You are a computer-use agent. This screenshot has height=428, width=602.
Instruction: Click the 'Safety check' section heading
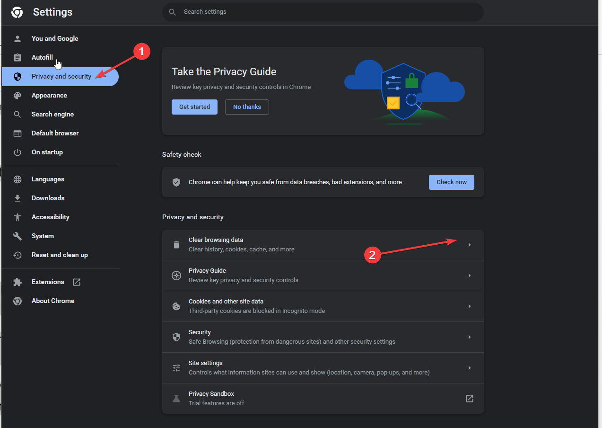click(182, 154)
